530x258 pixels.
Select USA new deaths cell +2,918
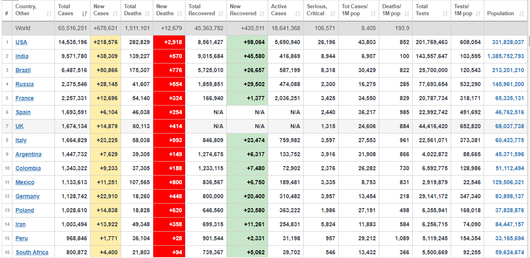[x=169, y=42]
